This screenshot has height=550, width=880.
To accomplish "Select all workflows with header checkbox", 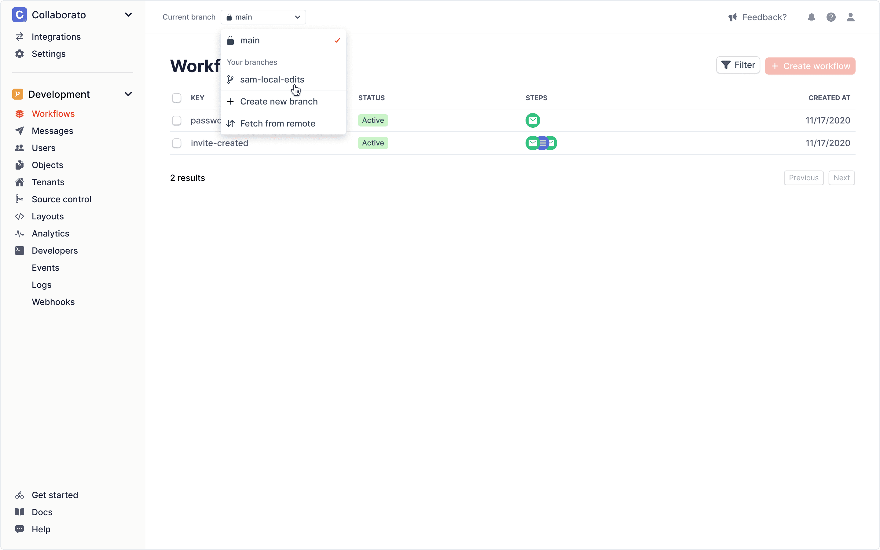I will click(x=177, y=97).
